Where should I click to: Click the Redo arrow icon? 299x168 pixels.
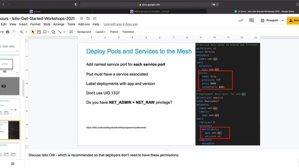(x=2, y=32)
